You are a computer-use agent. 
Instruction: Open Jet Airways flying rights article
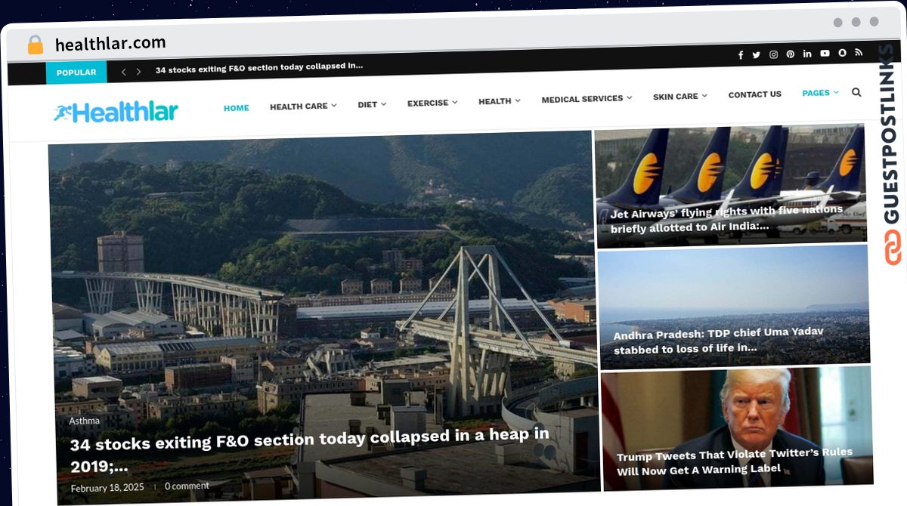(x=726, y=218)
